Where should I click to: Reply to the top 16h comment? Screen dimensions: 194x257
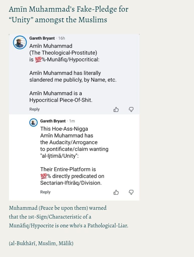(x=34, y=109)
